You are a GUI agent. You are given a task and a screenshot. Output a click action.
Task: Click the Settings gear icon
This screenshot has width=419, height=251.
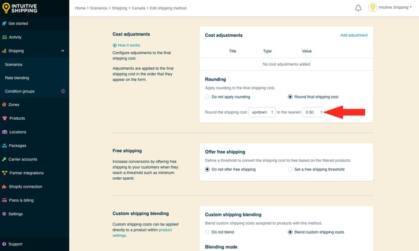click(x=5, y=214)
